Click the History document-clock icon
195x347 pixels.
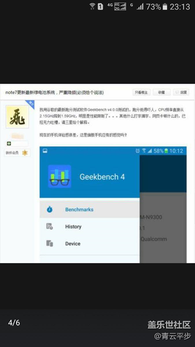click(x=50, y=226)
